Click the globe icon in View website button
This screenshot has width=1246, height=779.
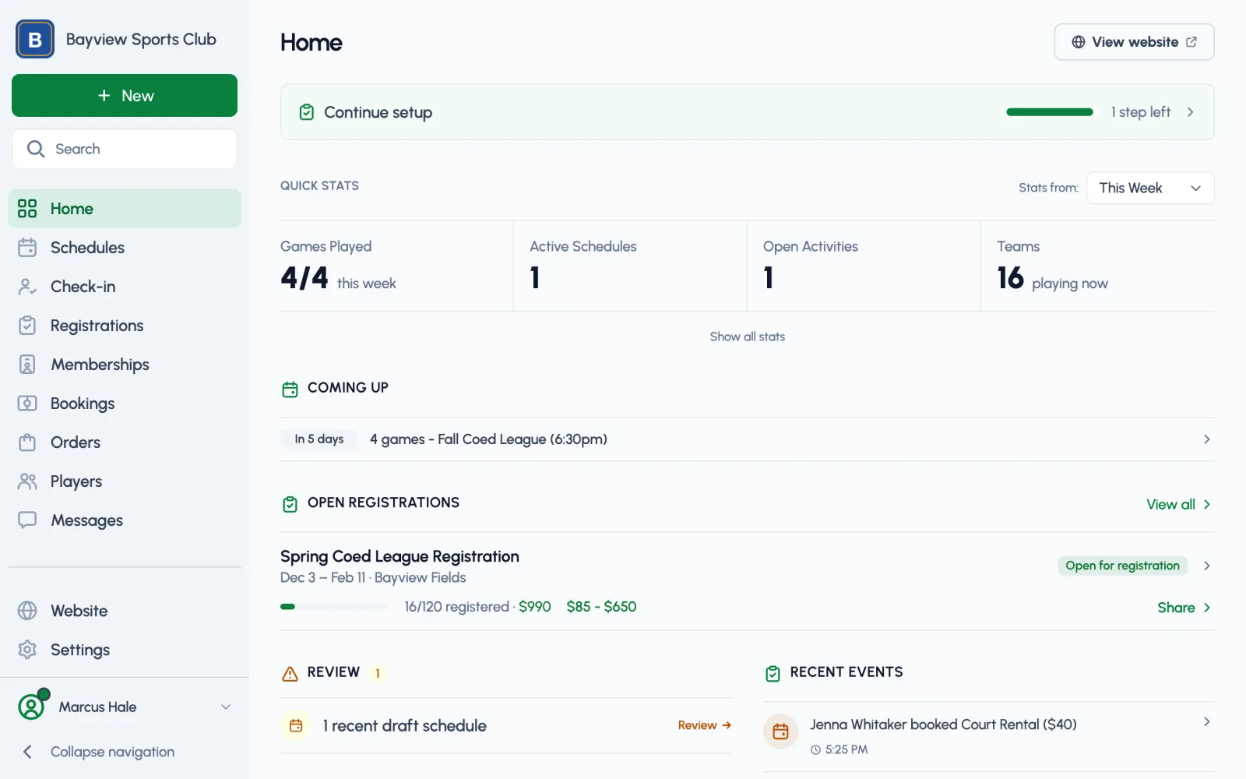click(1079, 42)
